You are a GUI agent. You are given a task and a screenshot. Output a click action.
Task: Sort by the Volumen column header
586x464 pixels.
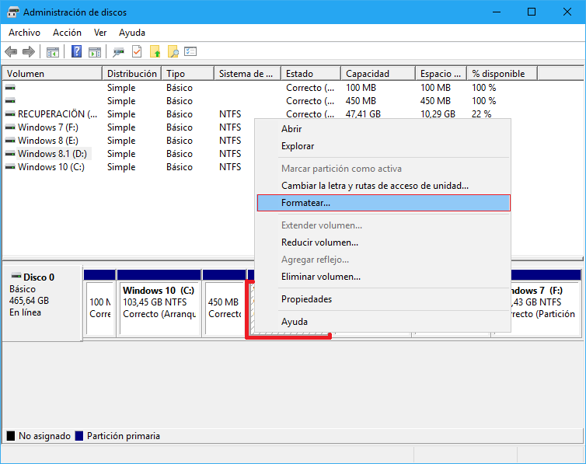(x=52, y=74)
